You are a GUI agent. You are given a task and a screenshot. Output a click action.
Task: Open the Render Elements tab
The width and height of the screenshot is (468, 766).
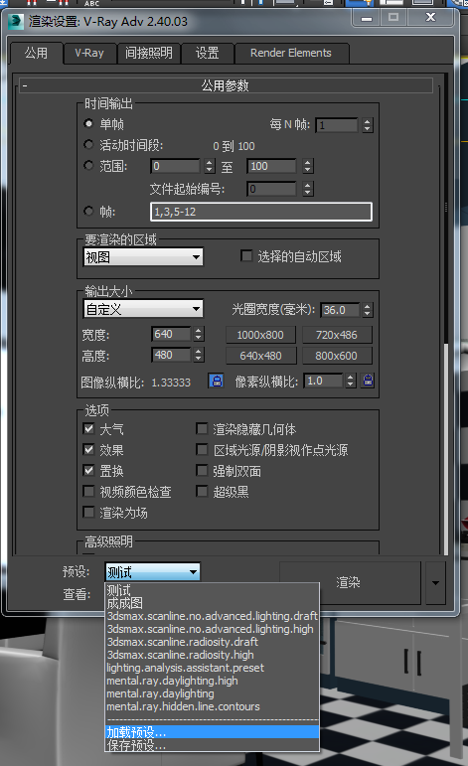(291, 53)
